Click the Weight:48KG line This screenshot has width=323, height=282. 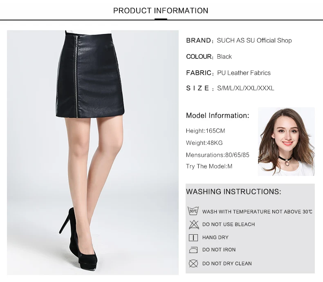click(x=204, y=143)
